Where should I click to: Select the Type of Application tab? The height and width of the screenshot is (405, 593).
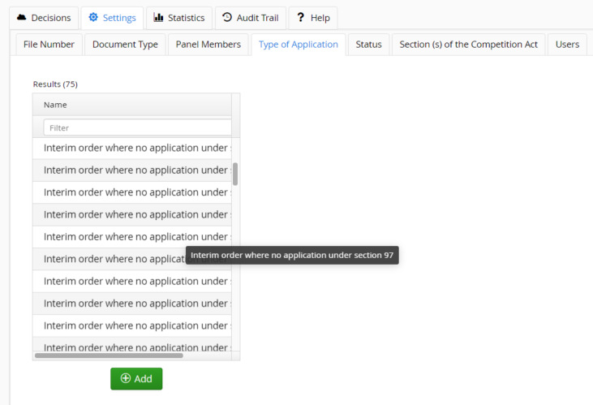coord(298,45)
